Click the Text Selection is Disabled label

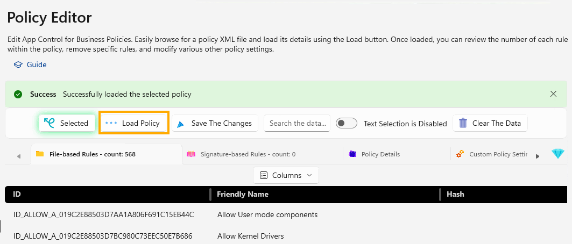(405, 124)
